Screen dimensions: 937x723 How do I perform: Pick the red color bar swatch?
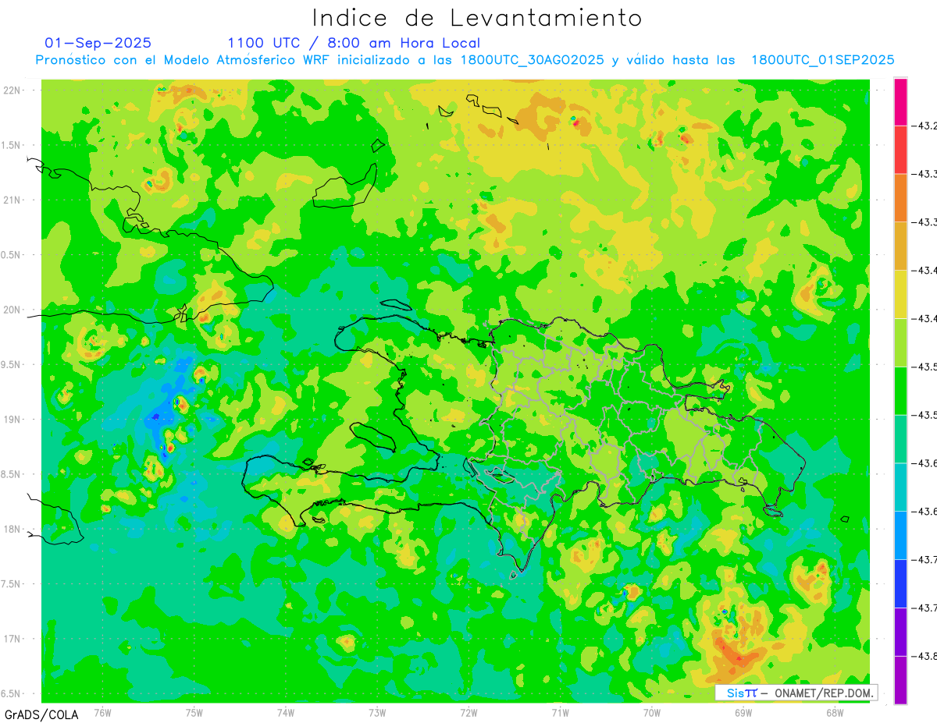(x=900, y=150)
